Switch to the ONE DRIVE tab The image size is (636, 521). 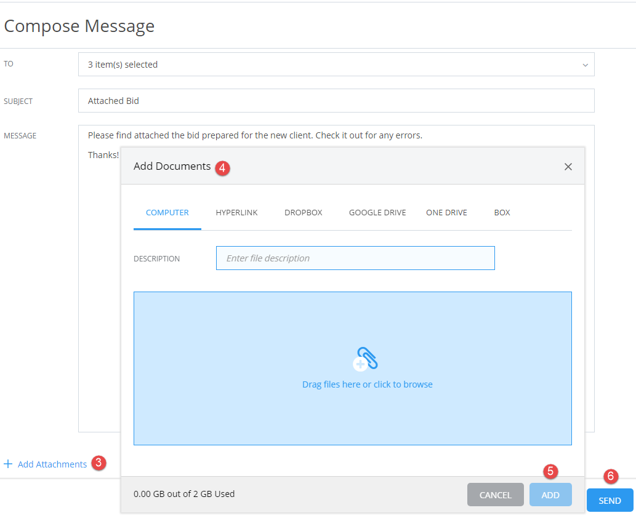446,212
